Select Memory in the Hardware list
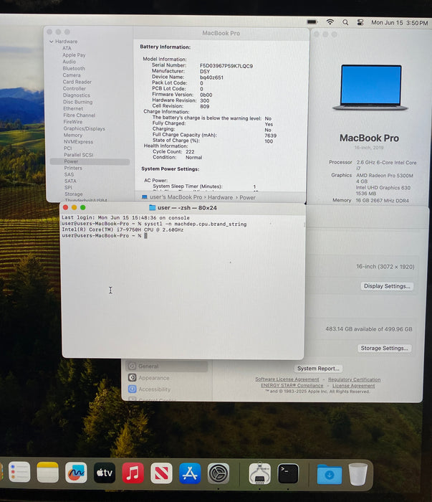The width and height of the screenshot is (432, 502). coord(73,135)
